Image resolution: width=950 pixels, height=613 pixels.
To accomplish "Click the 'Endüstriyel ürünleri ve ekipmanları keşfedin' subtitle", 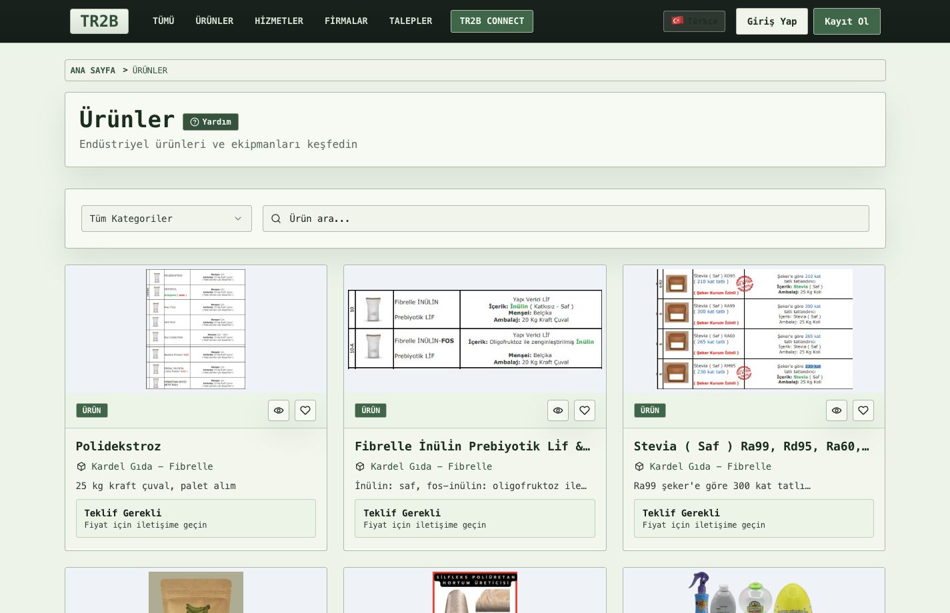I will (218, 144).
